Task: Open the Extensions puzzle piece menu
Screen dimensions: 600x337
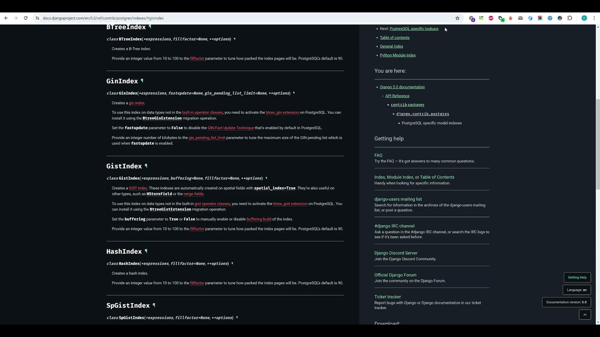Action: 570,18
